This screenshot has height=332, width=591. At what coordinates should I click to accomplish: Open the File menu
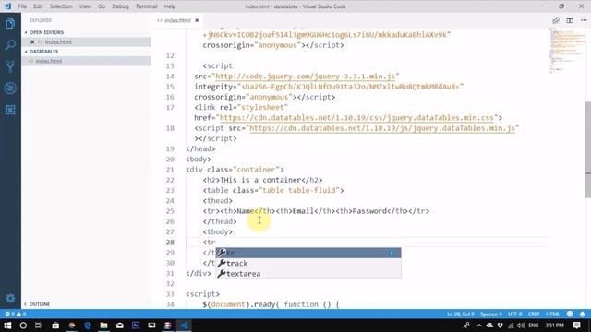pyautogui.click(x=22, y=6)
